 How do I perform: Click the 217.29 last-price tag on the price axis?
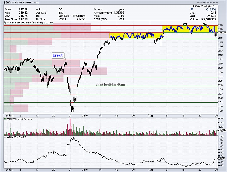coord(222,32)
